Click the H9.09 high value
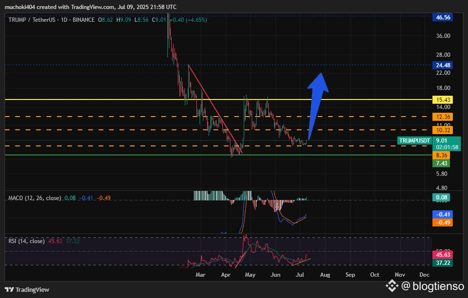468x298 pixels. tap(124, 20)
